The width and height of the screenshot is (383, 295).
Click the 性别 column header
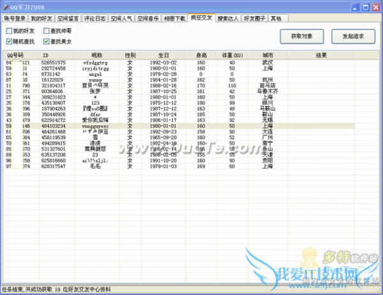pyautogui.click(x=130, y=56)
